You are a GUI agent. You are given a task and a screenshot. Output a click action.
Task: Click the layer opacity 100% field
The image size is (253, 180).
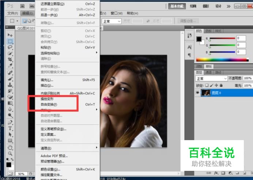click(248, 78)
